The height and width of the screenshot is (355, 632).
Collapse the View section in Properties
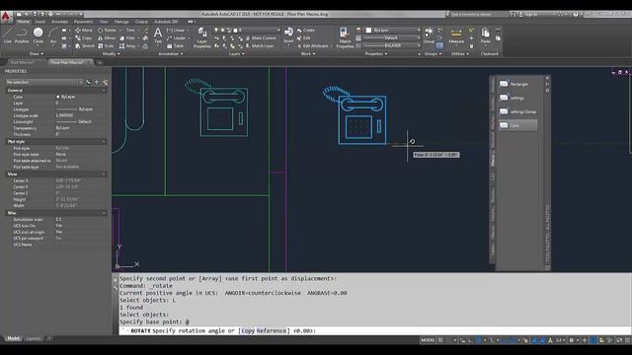click(104, 175)
